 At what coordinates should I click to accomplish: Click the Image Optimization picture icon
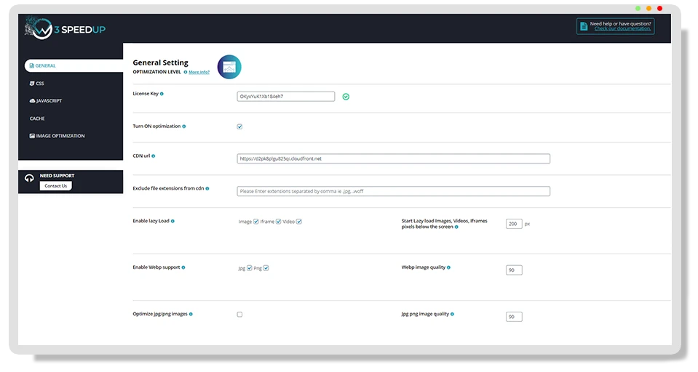point(32,136)
